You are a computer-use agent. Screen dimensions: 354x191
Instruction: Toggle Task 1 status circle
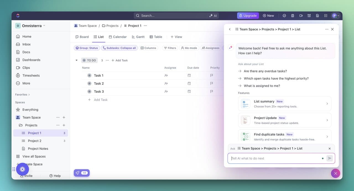pos(89,75)
